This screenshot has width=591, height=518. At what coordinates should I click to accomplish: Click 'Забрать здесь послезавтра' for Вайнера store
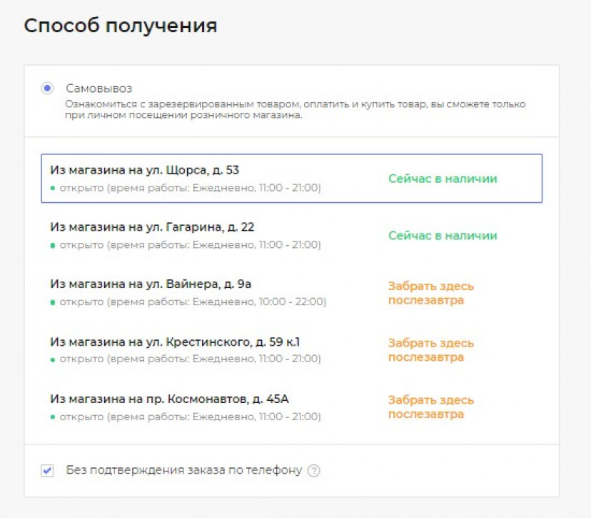[431, 293]
